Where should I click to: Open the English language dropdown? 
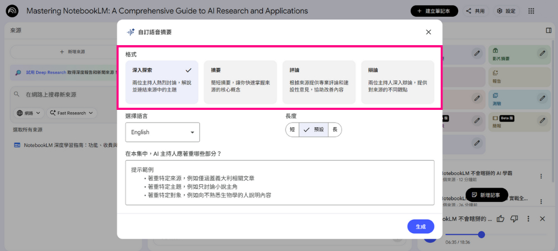[x=162, y=132]
